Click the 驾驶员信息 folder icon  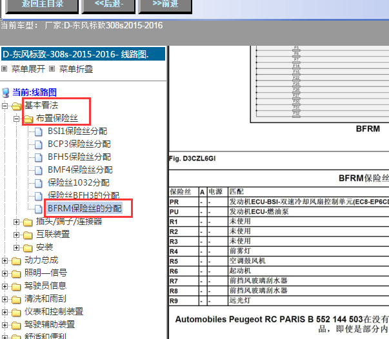16,287
